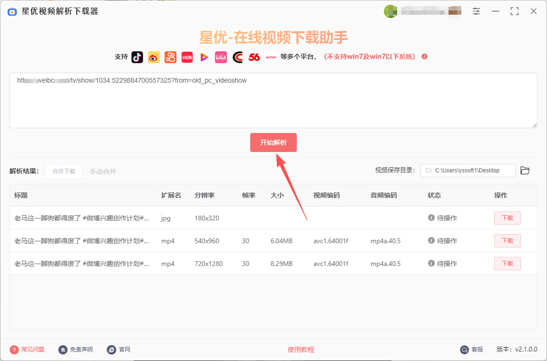The height and width of the screenshot is (361, 547).
Task: Click the Kuaishou platform icon
Action: click(171, 57)
